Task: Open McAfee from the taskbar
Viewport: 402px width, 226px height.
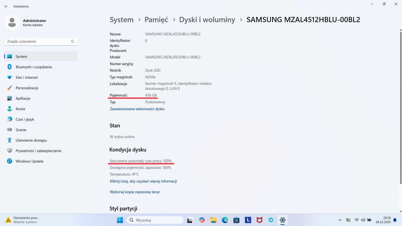Action: pyautogui.click(x=259, y=220)
